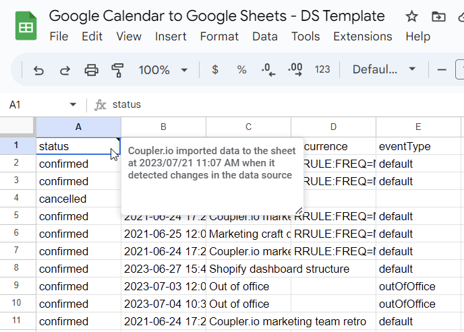This screenshot has height=332, width=464.
Task: Activate the paint format tool
Action: [117, 70]
